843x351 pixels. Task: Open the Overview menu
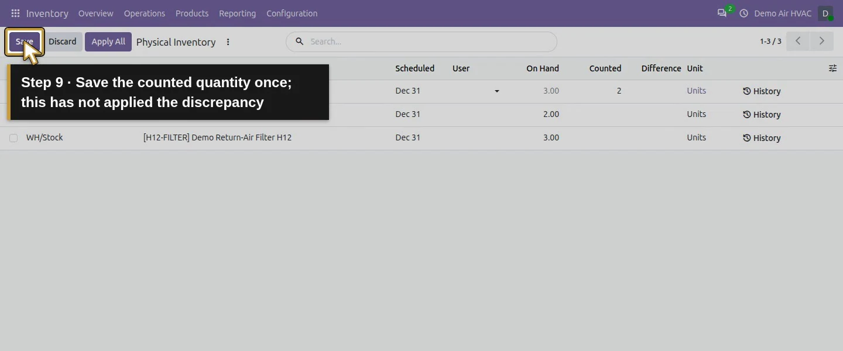(x=96, y=13)
